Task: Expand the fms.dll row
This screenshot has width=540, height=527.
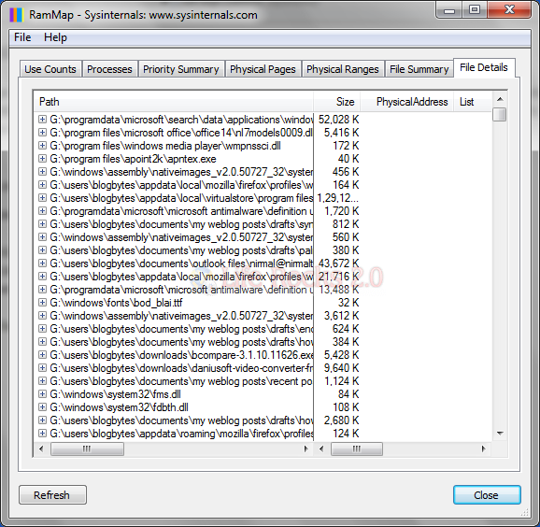Action: pyautogui.click(x=42, y=394)
